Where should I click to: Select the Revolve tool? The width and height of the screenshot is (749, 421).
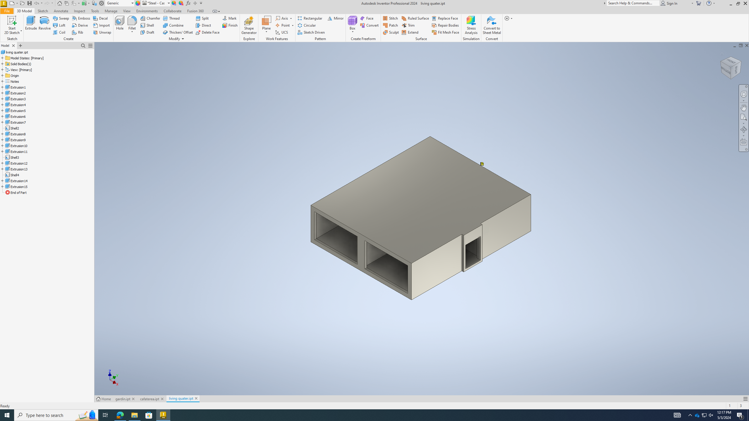(44, 23)
